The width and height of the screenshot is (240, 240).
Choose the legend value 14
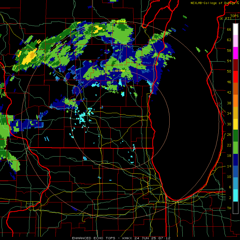coord(229,166)
